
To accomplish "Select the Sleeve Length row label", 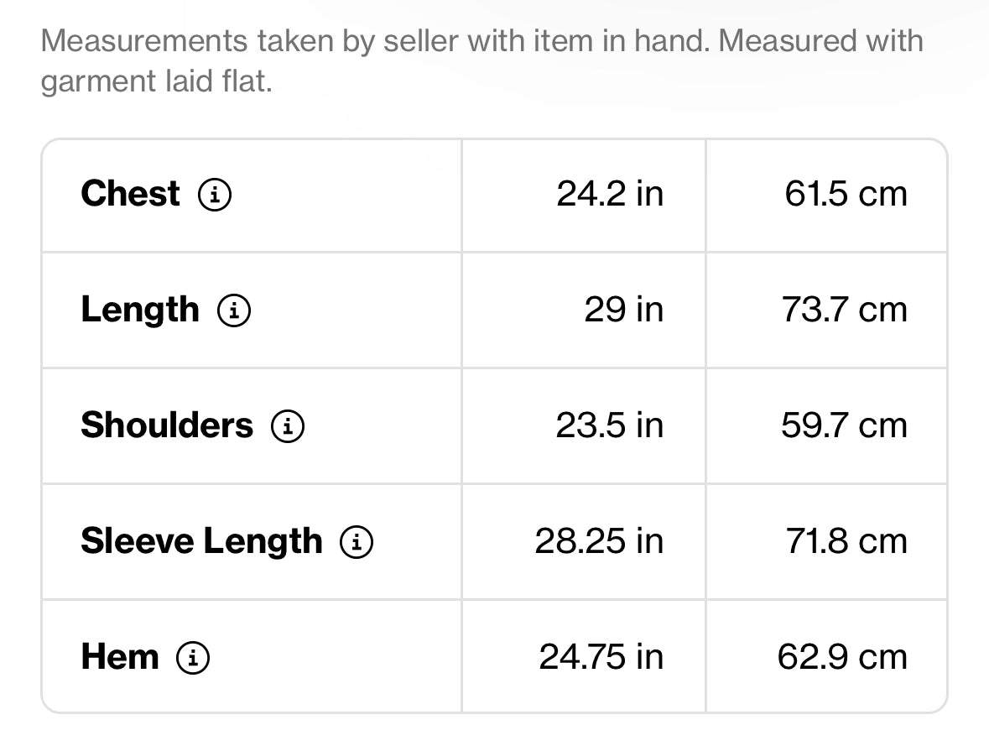I will pyautogui.click(x=202, y=541).
